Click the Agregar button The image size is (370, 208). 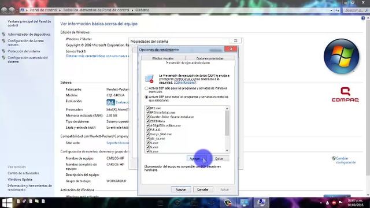point(197,159)
